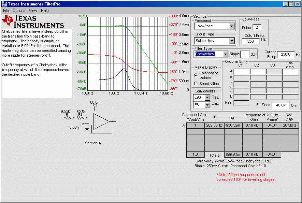This screenshot has height=203, width=302.
Task: Open the Filter Type Chebychev dropdown
Action: (x=225, y=54)
